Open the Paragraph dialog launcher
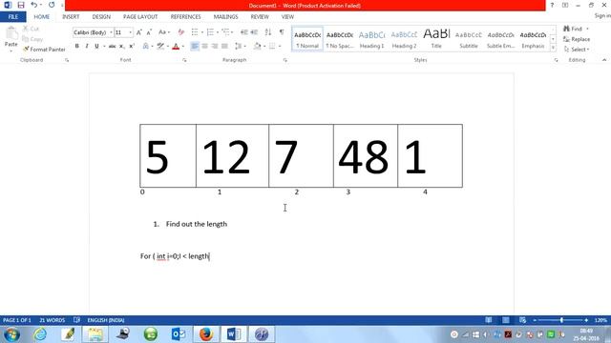The width and height of the screenshot is (611, 343). point(285,60)
